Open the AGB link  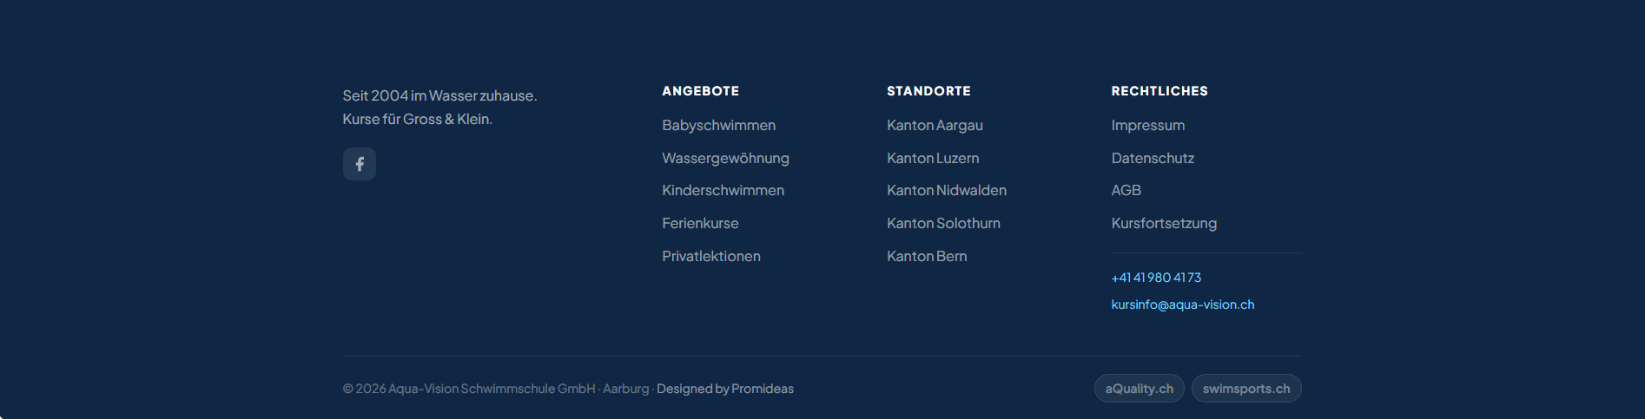1126,191
